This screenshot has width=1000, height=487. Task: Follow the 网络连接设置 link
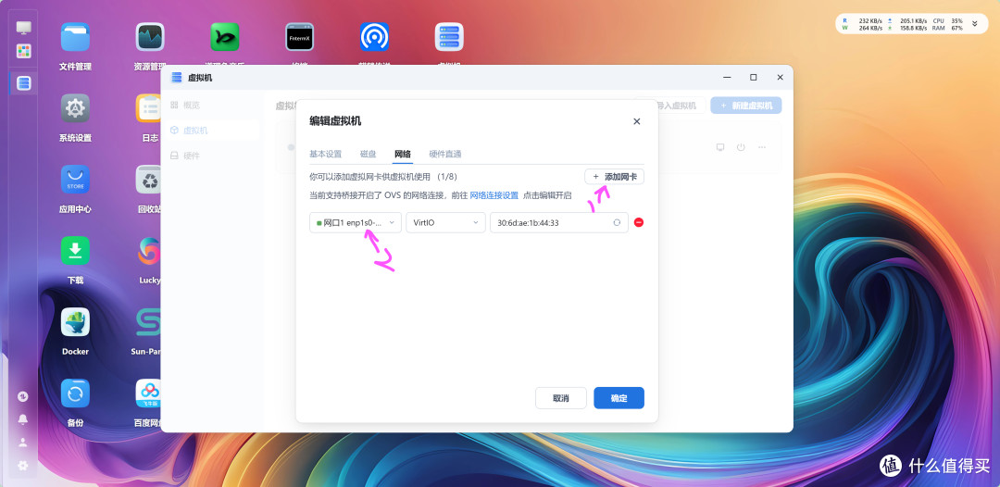click(x=494, y=195)
